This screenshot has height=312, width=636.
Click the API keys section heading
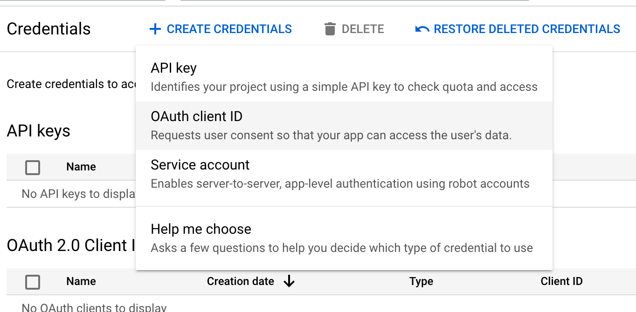coord(38,131)
